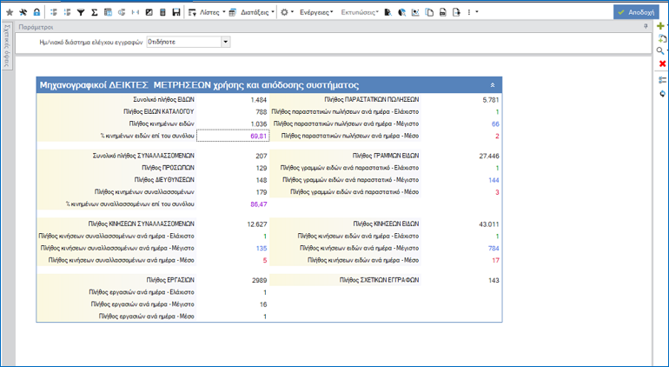Click the column width arrows icon
Image resolution: width=669 pixels, height=367 pixels.
136,12
